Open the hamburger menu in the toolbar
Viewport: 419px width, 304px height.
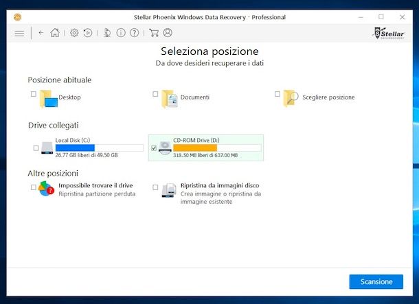19,34
